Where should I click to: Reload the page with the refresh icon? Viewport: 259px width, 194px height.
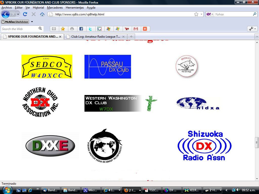tap(25, 14)
